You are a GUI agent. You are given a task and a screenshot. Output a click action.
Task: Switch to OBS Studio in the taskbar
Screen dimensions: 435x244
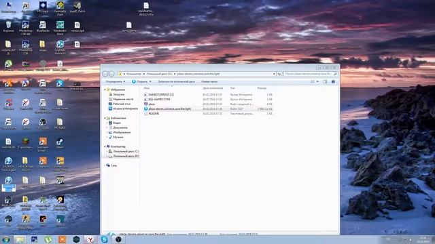tap(118, 239)
